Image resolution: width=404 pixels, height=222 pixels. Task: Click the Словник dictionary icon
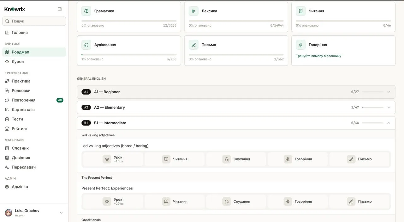click(7, 148)
